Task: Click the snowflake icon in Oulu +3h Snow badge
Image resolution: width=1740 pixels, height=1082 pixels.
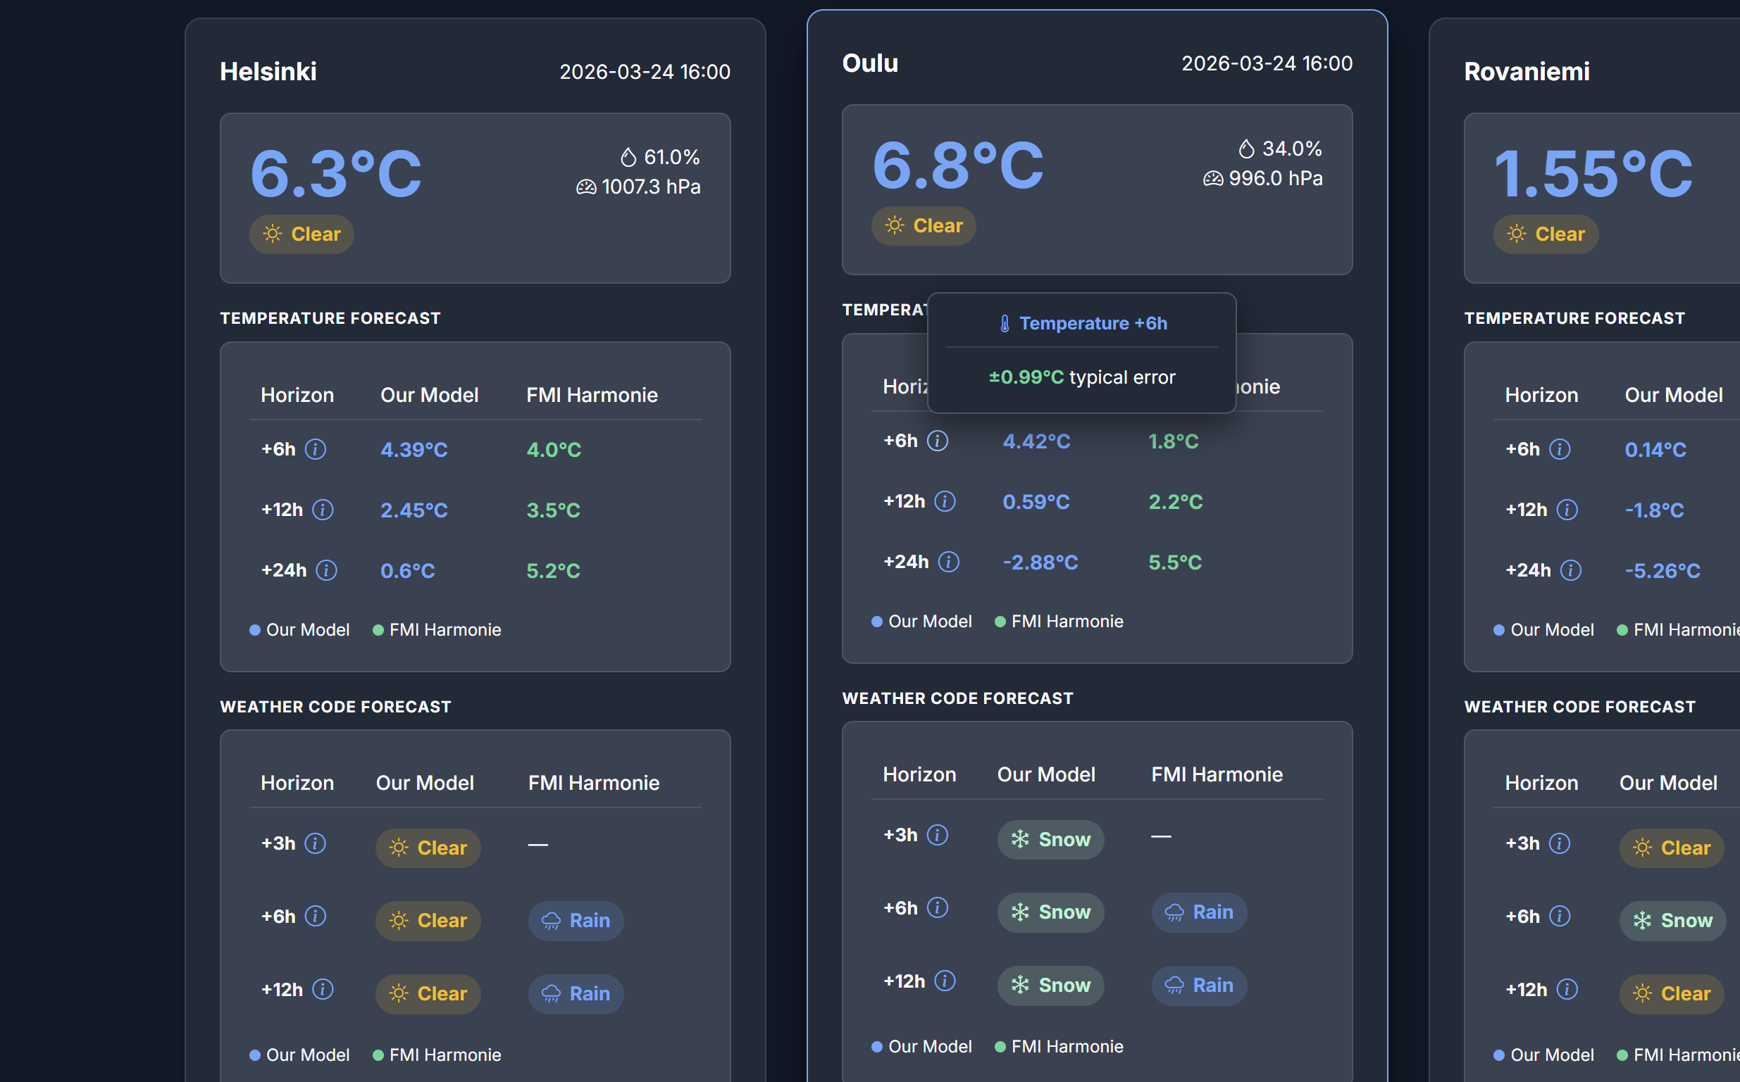Action: [x=1019, y=839]
